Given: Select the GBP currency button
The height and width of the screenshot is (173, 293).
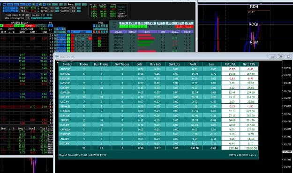Looking at the screenshot, I should (142, 23).
